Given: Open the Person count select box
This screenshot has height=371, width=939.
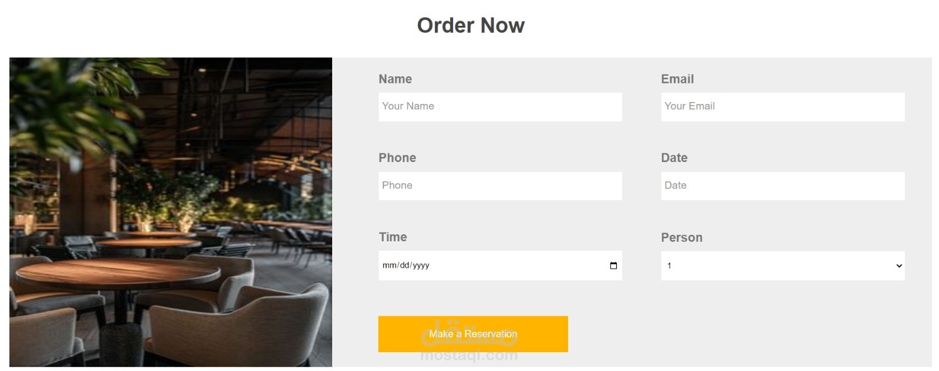Looking at the screenshot, I should (x=783, y=266).
